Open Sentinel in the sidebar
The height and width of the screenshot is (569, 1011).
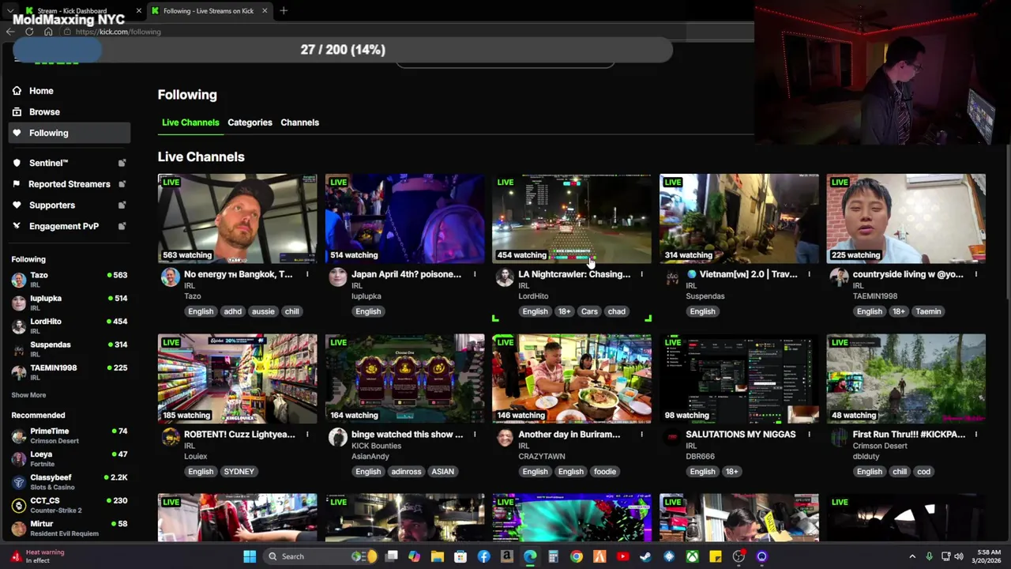coord(49,163)
